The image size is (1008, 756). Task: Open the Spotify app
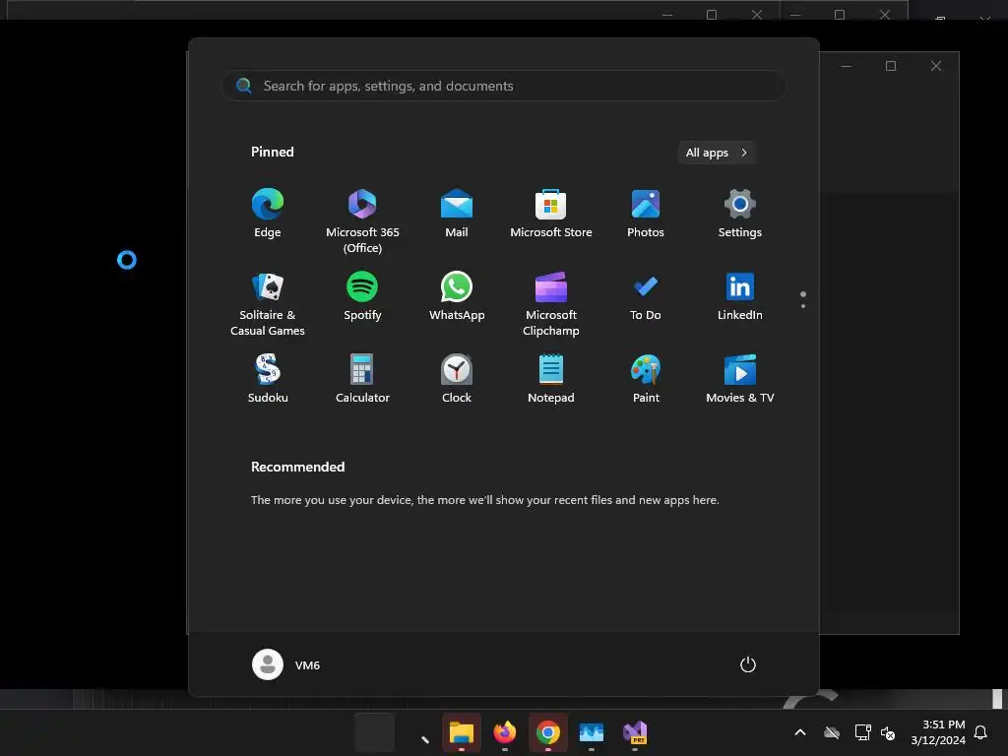[x=362, y=297]
